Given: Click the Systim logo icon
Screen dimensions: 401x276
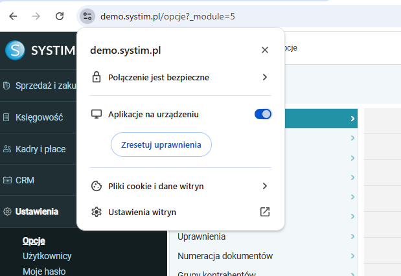Looking at the screenshot, I should [x=15, y=51].
